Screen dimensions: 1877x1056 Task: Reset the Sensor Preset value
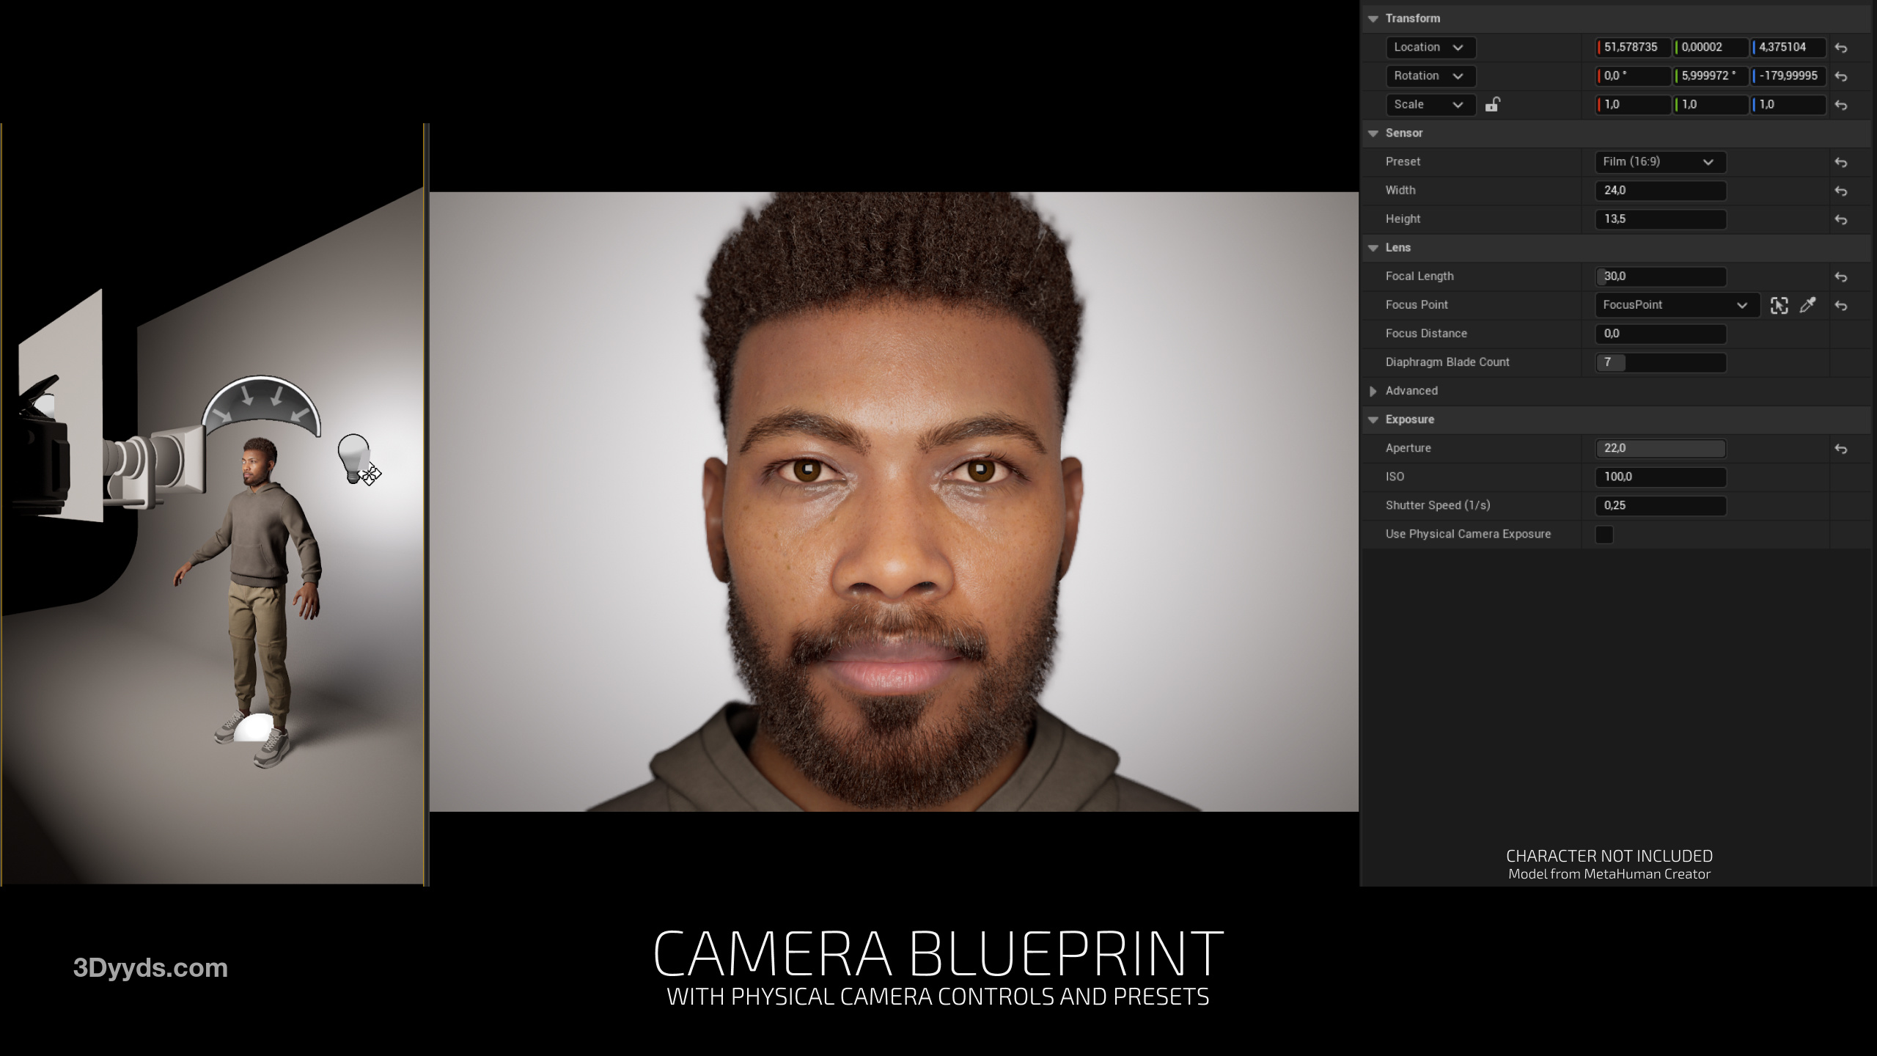point(1840,162)
